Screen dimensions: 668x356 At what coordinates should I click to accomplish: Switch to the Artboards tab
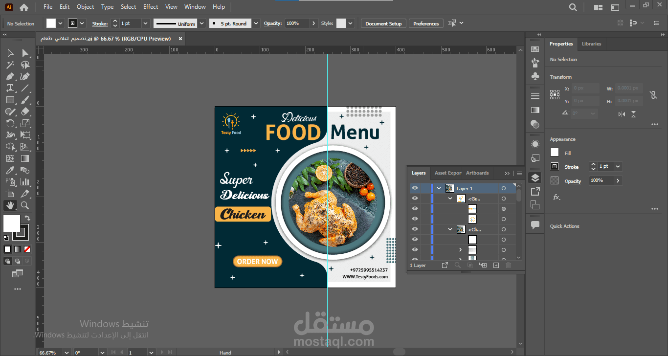click(x=477, y=173)
